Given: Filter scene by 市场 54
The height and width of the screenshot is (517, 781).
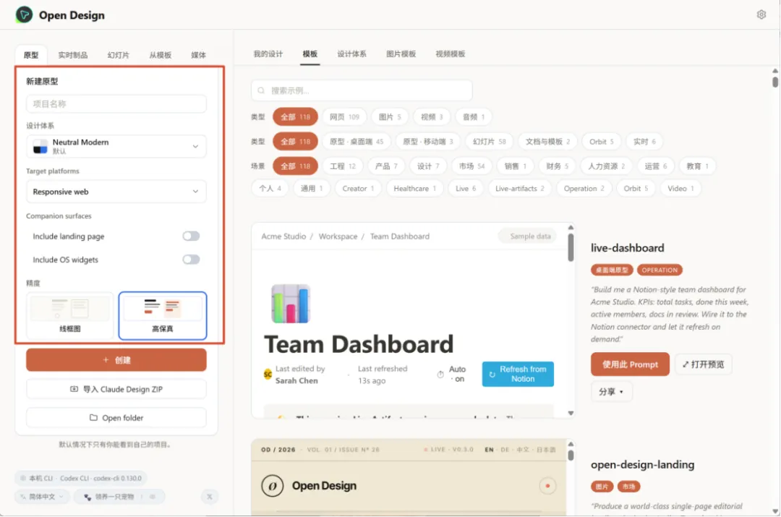Looking at the screenshot, I should (471, 166).
